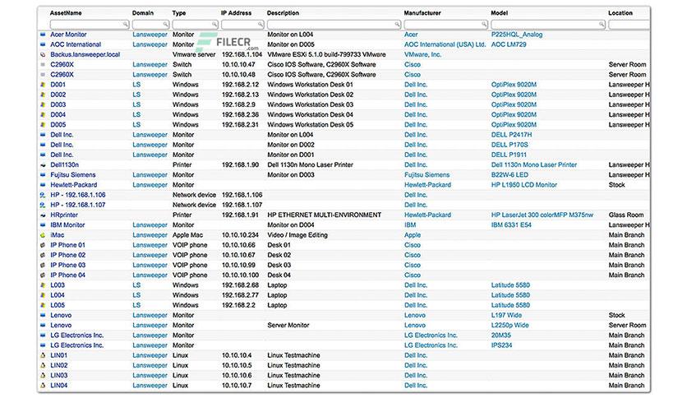
Task: Click the monitor icon beside IBM Monitor
Action: point(43,224)
